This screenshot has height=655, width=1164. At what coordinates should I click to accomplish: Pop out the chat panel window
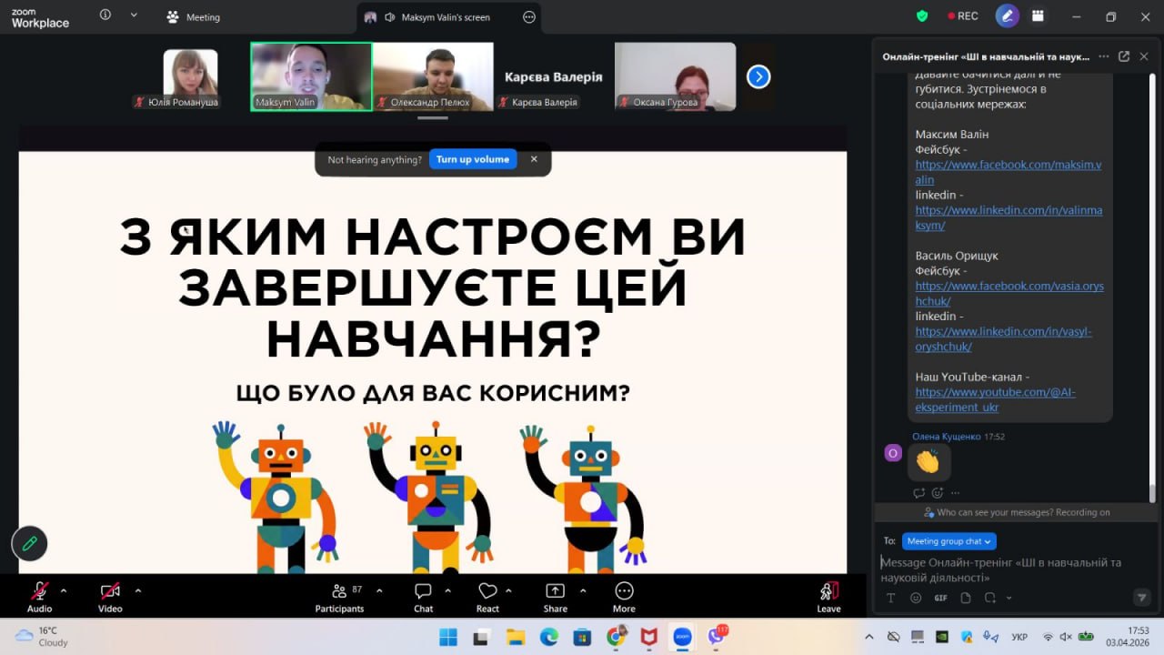click(x=1124, y=56)
